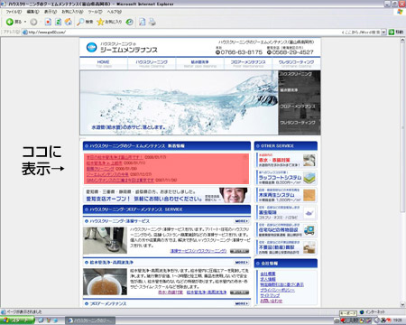
Task: Open the ヘルプ menu
Action: (115, 12)
